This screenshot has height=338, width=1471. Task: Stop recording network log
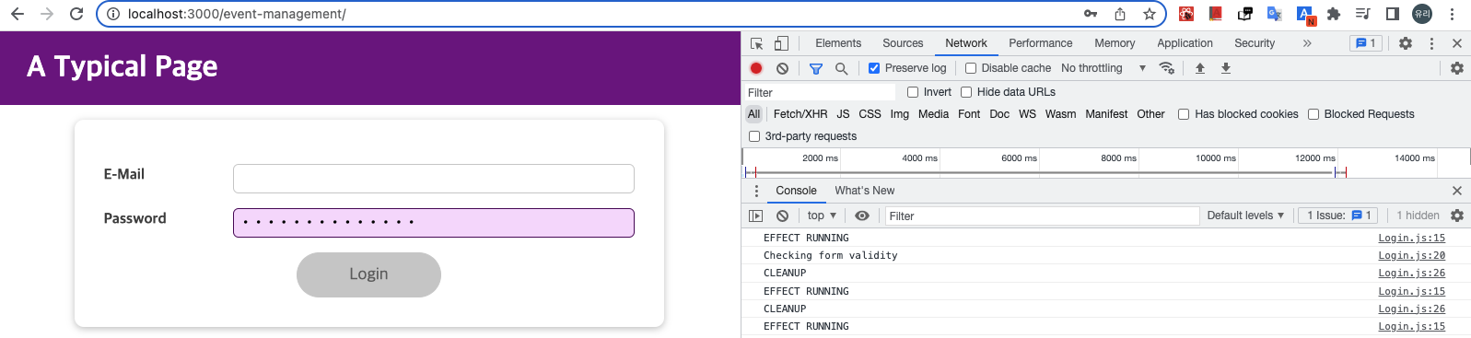tap(756, 68)
